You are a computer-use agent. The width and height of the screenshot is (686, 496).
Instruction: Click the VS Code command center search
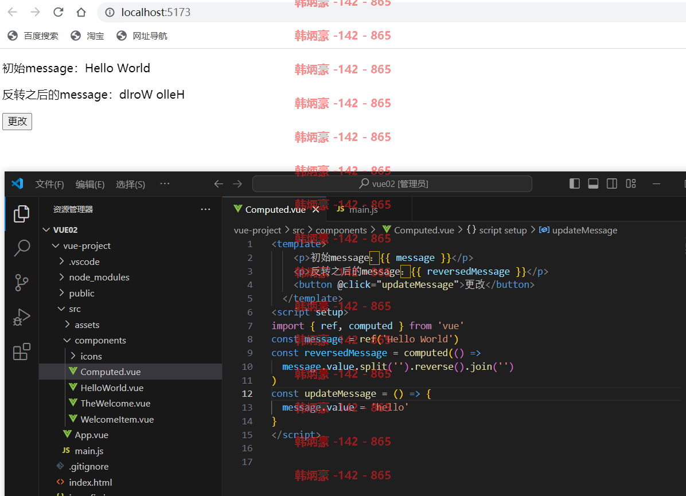pyautogui.click(x=392, y=183)
